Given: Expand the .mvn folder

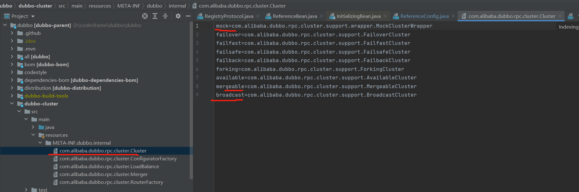Looking at the screenshot, I should click(12, 49).
